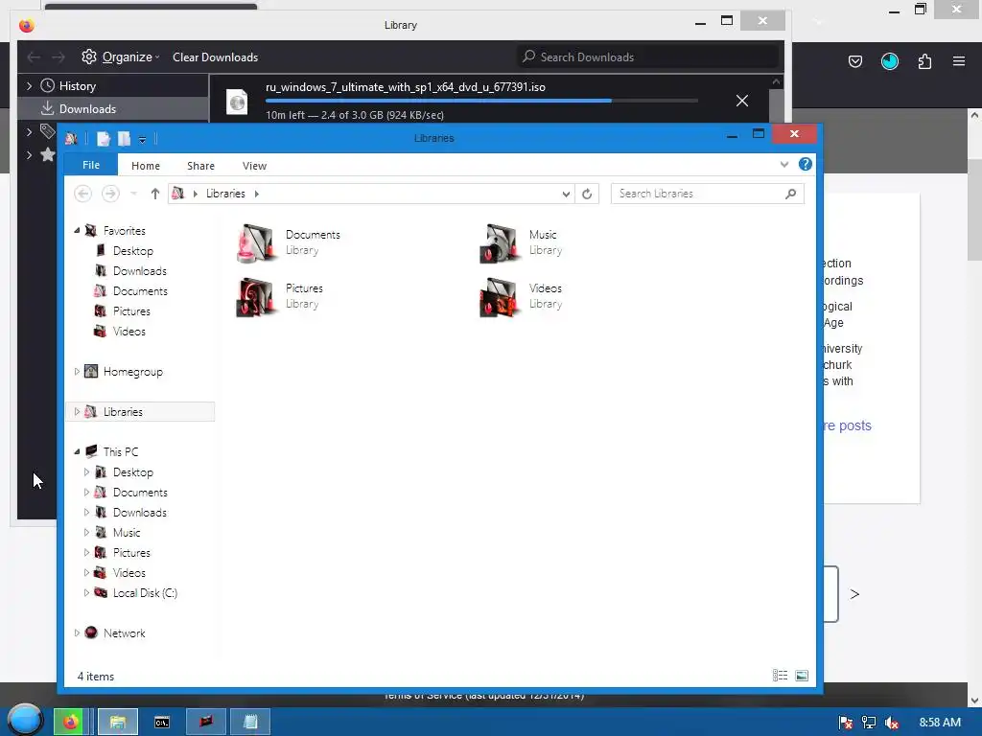
Task: Open quick access toolbar customize dropdown
Action: point(143,140)
